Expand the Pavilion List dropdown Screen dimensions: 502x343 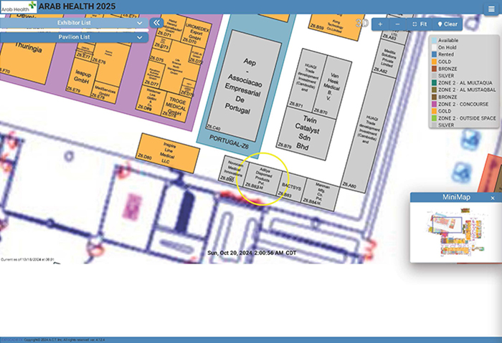[74, 37]
